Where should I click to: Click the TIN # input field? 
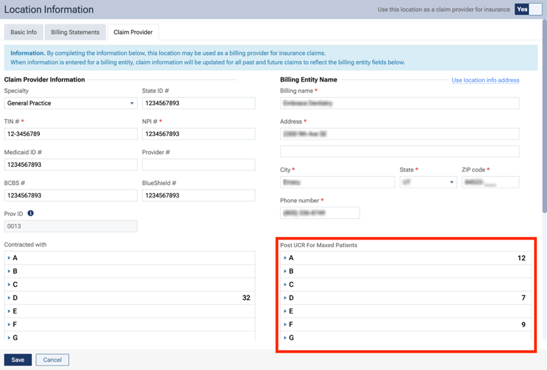coord(70,134)
